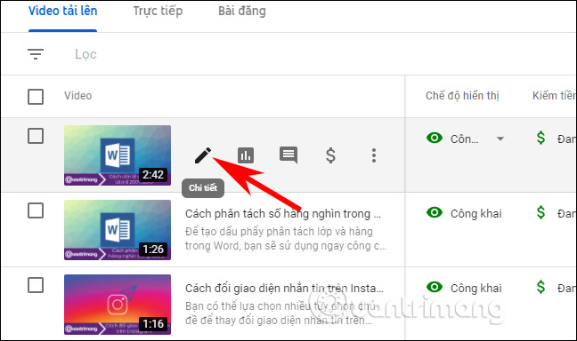Viewport: 577px width, 341px height.
Task: Click eye icon next to Cách phân tách video
Action: 435,212
